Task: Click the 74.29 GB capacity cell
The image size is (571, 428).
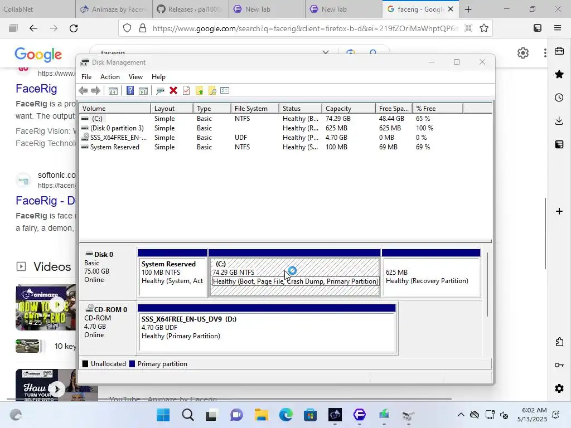Action: click(x=338, y=119)
